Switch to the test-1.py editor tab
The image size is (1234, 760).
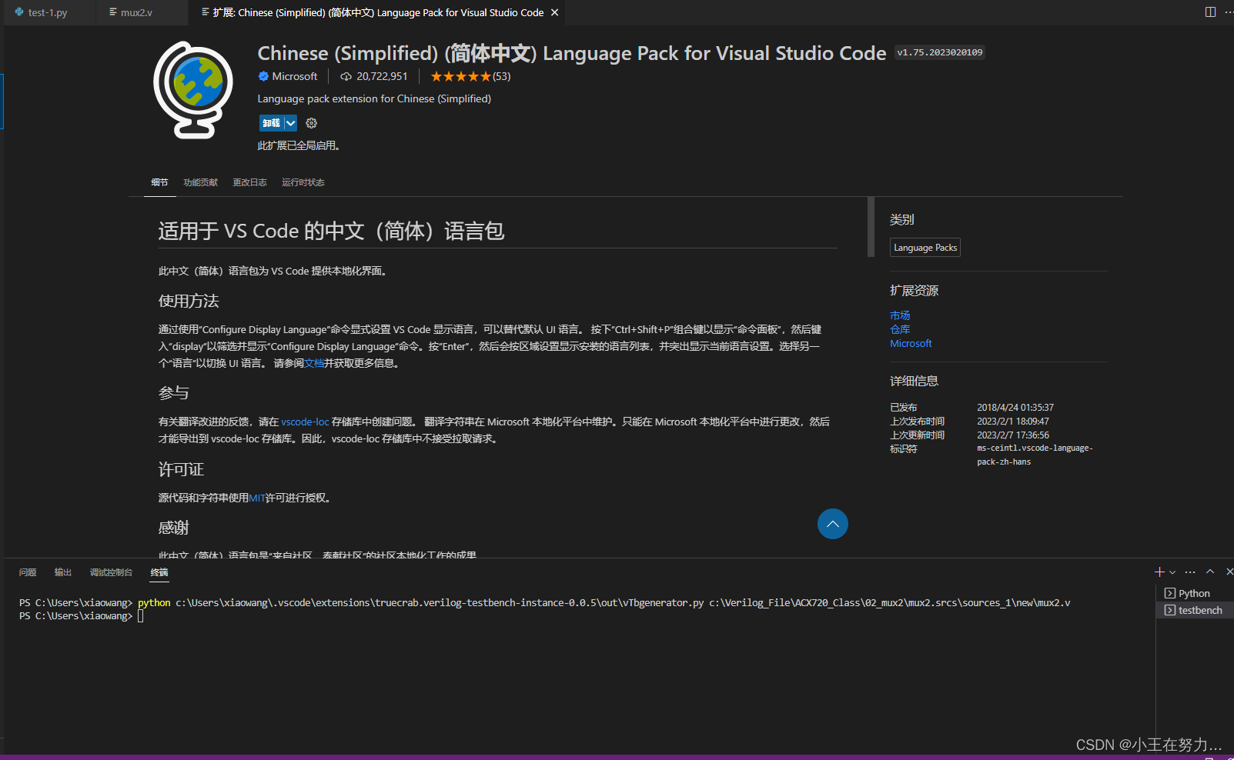coord(48,12)
